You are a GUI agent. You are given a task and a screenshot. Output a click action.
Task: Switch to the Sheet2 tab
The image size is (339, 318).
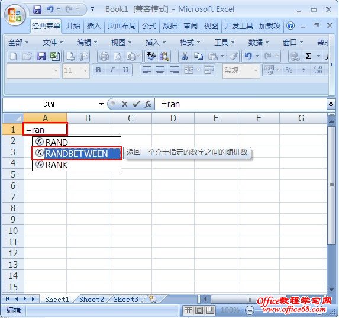92,300
